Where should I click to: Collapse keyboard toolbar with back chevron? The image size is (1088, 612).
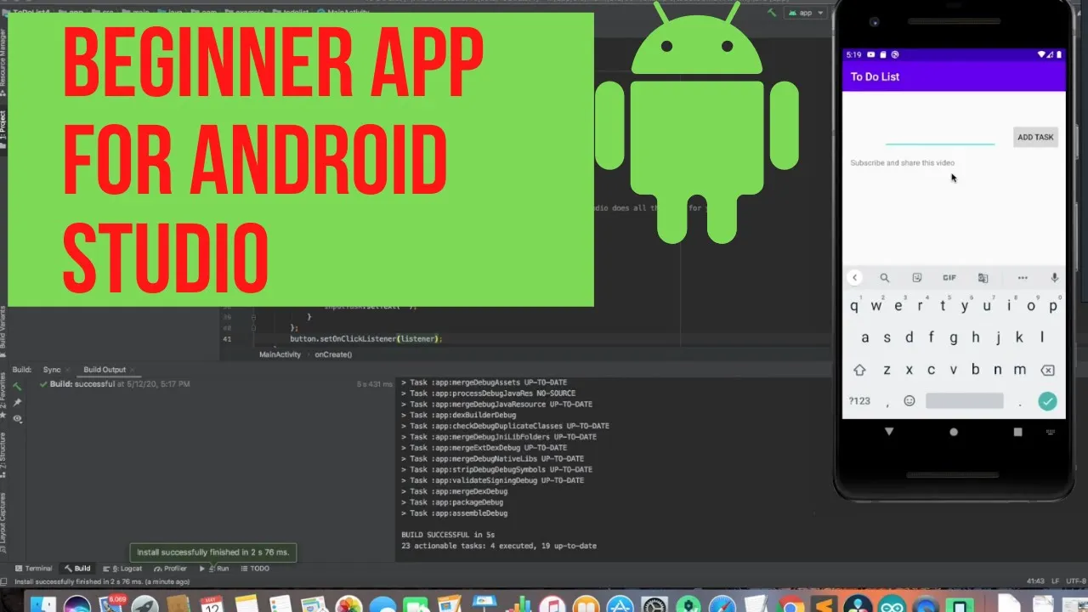[x=855, y=278]
